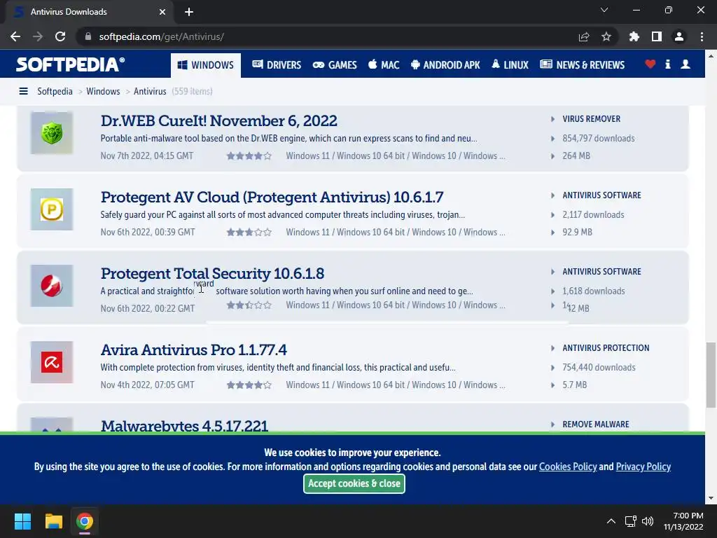Click Accept cookies & close button
This screenshot has height=538, width=717.
tap(354, 483)
